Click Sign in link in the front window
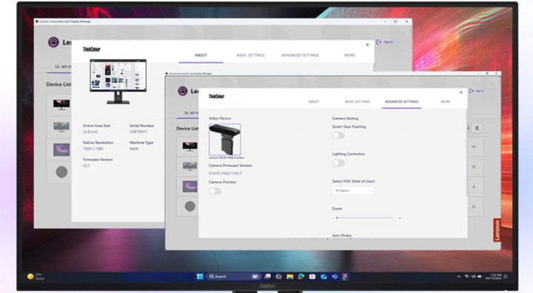 click(x=477, y=91)
